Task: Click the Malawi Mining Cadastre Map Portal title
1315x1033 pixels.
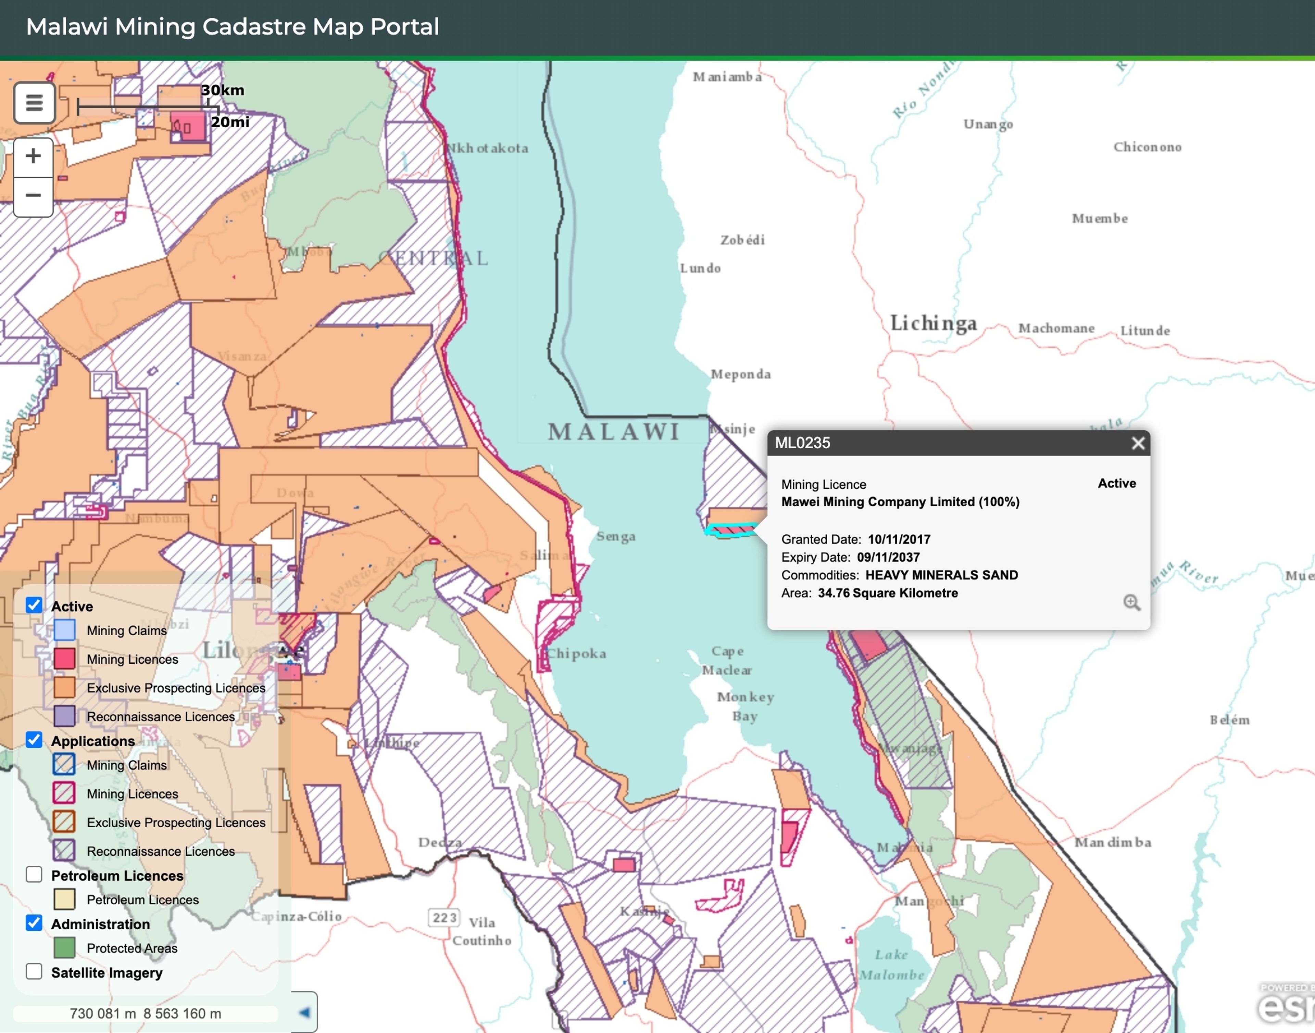Action: pos(233,27)
